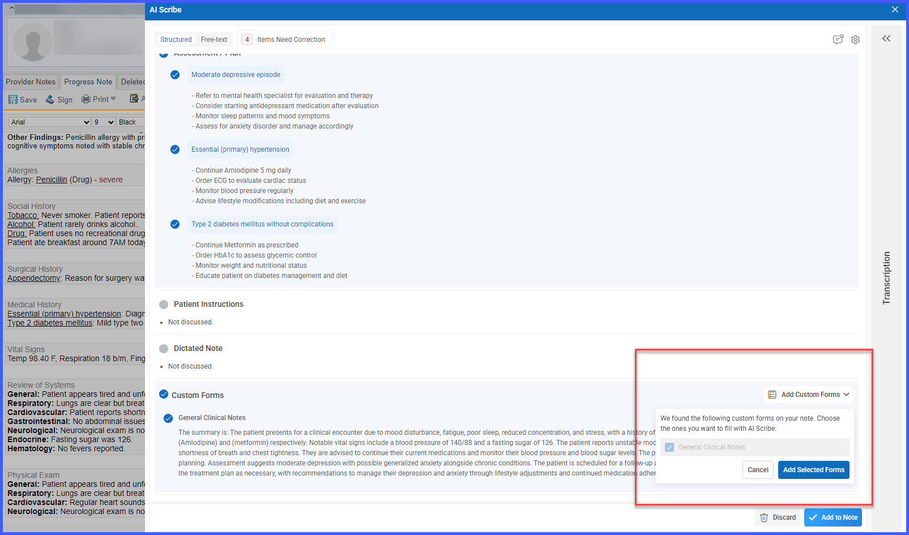Expand Transcription panel with double chevron
Viewport: 909px width, 535px height.
[886, 38]
